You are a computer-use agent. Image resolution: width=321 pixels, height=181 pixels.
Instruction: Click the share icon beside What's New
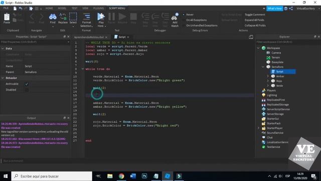point(291,9)
